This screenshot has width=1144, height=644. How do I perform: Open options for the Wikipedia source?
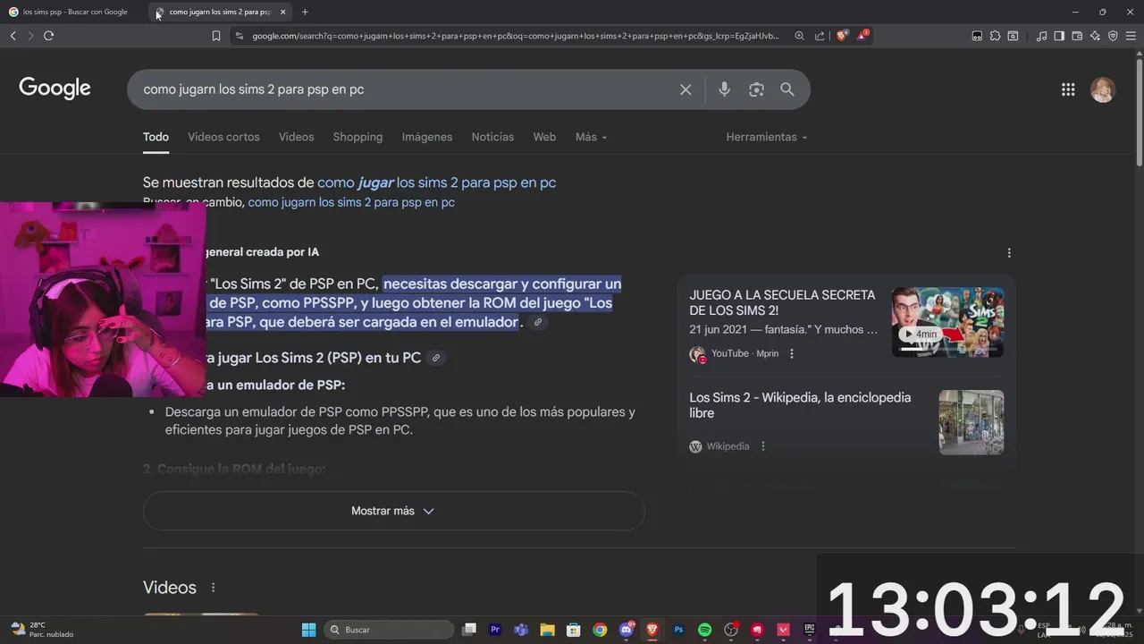[x=762, y=446]
